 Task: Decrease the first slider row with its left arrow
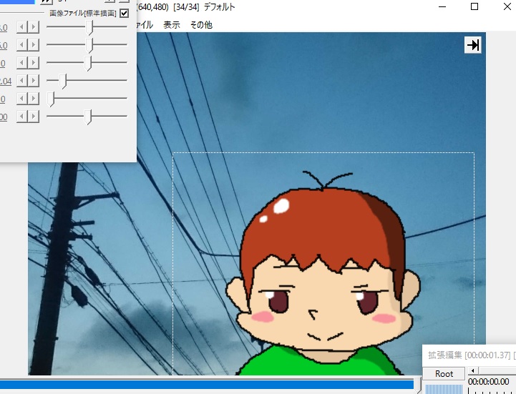[21, 27]
